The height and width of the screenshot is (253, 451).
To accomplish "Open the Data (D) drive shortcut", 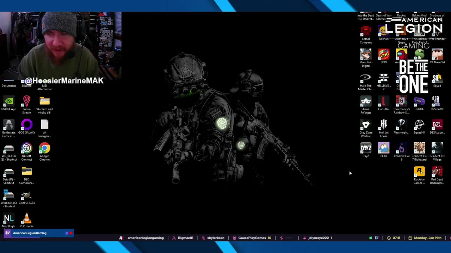I will [9, 175].
